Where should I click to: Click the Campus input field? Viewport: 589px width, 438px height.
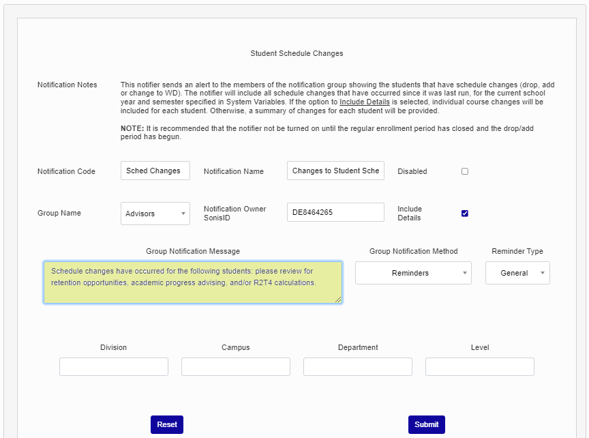(x=235, y=366)
